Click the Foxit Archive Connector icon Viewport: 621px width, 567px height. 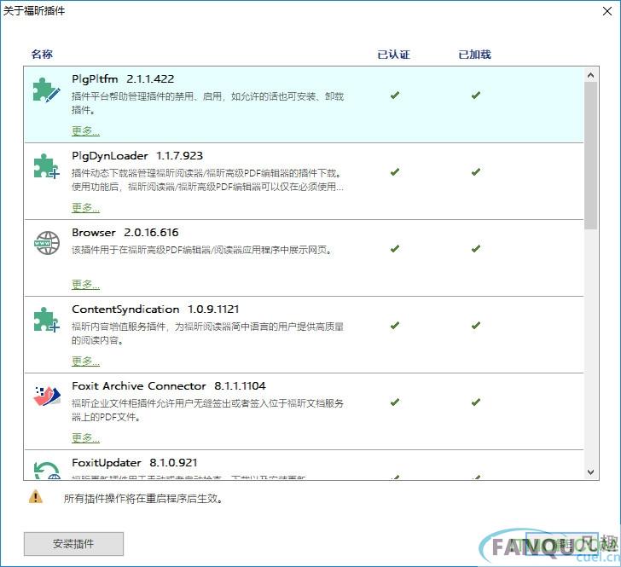pos(47,396)
